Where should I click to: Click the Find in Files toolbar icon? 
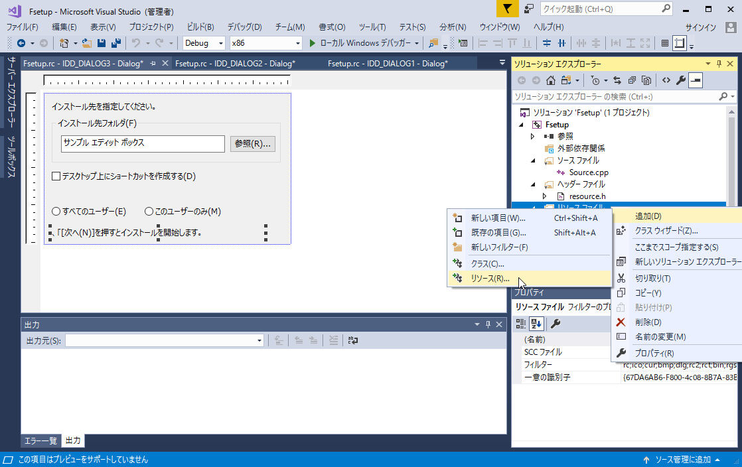[x=433, y=43]
